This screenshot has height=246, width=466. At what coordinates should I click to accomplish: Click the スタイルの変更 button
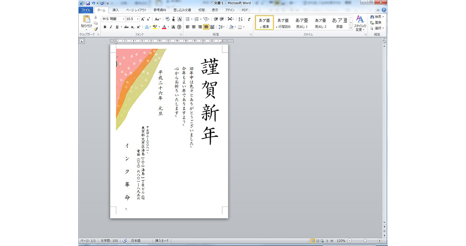click(x=360, y=23)
